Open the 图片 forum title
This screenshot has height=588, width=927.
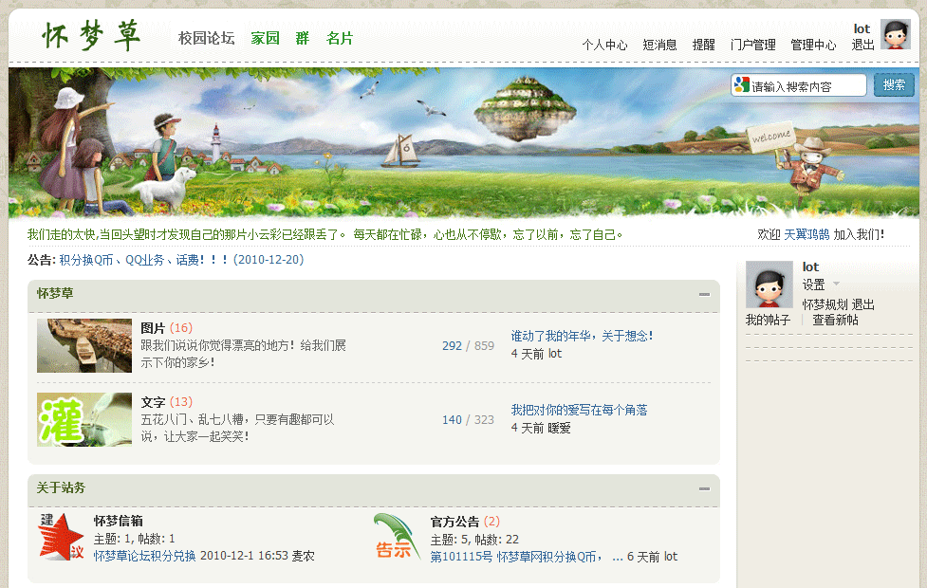pos(153,328)
